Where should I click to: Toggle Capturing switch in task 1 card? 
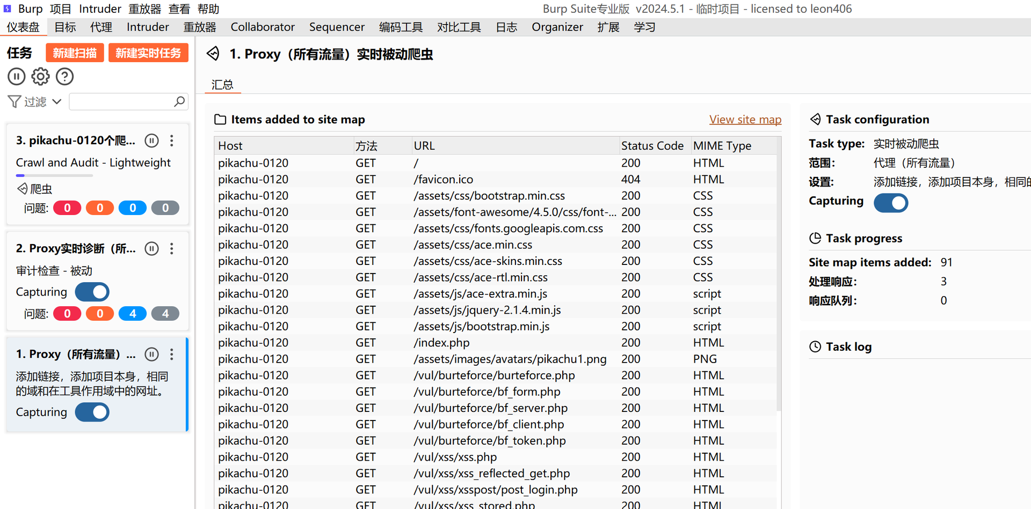92,412
